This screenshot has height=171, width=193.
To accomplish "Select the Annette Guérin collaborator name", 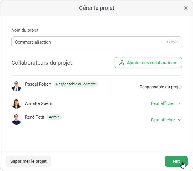I will [x=39, y=103].
